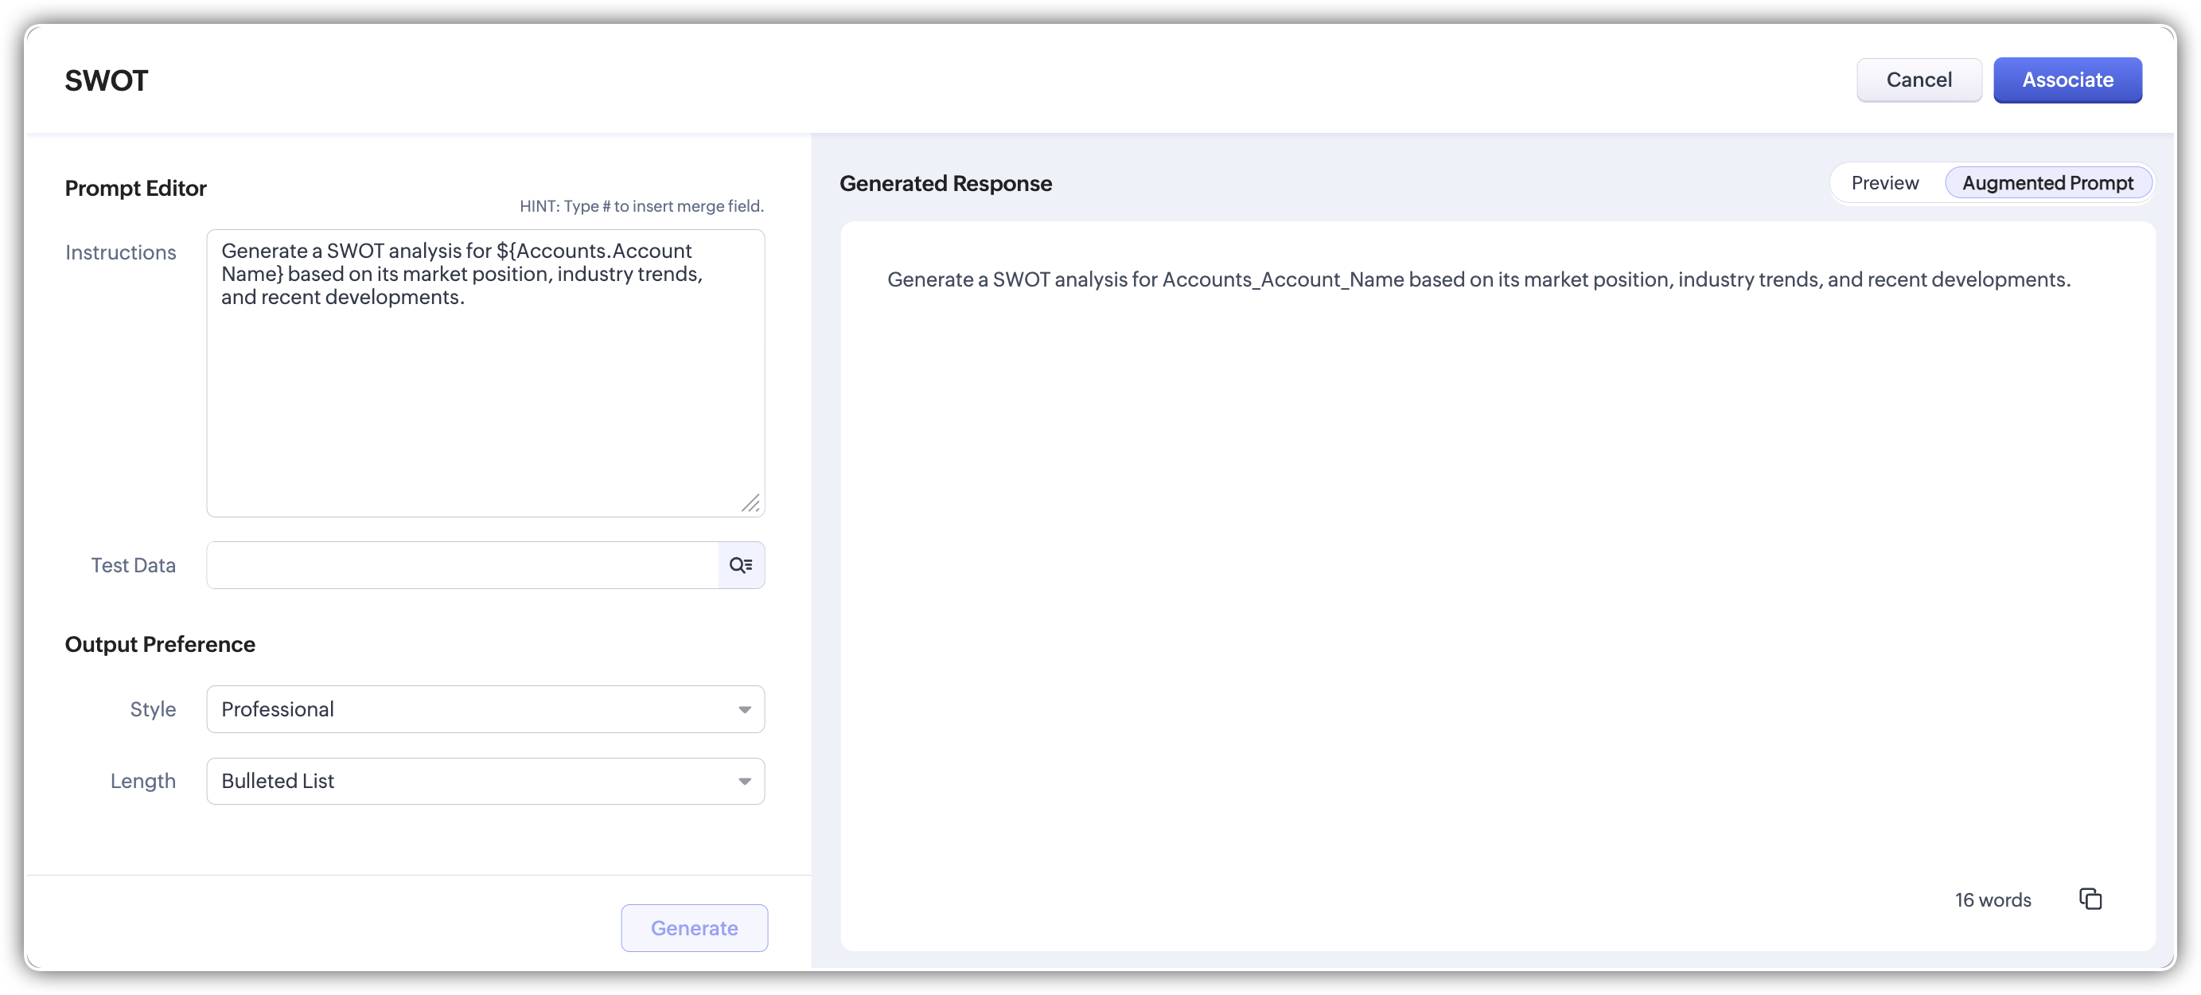Click the Output Preference heading
The image size is (2201, 995).
click(x=160, y=645)
